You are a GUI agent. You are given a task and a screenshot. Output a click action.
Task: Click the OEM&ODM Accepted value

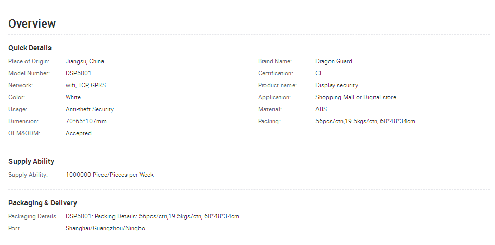click(x=78, y=133)
